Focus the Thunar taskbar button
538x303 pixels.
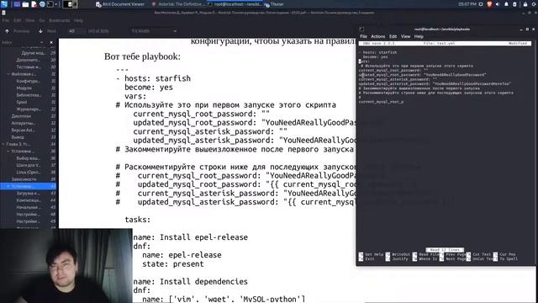[x=274, y=4]
